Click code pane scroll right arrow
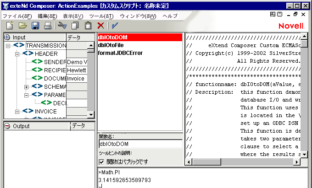Viewport: 312px width, 188px height. (297, 162)
